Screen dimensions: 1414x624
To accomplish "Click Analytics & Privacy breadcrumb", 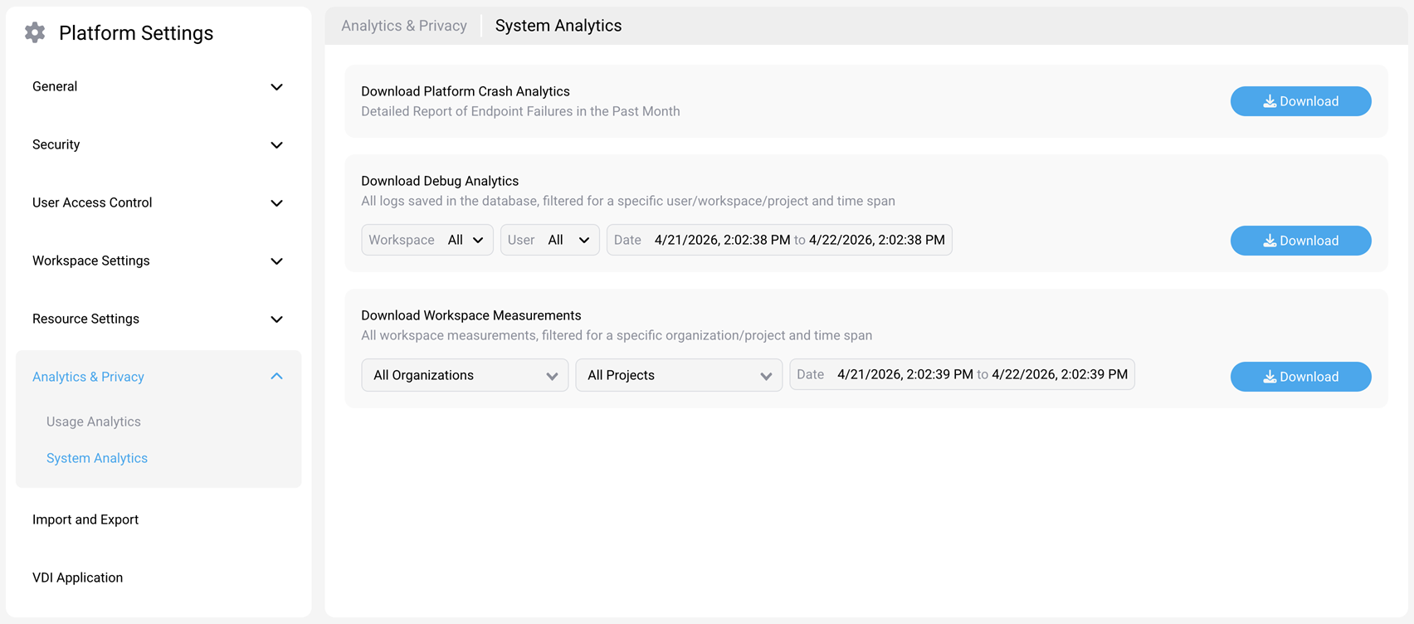I will [404, 26].
